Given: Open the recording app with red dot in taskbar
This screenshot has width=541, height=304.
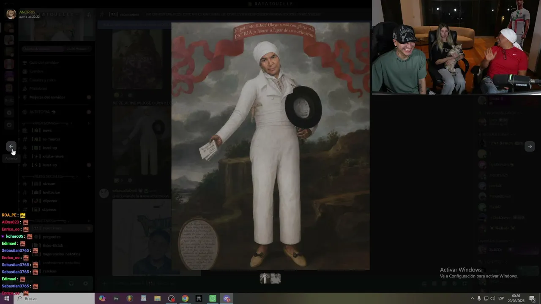Looking at the screenshot, I should pyautogui.click(x=171, y=299).
